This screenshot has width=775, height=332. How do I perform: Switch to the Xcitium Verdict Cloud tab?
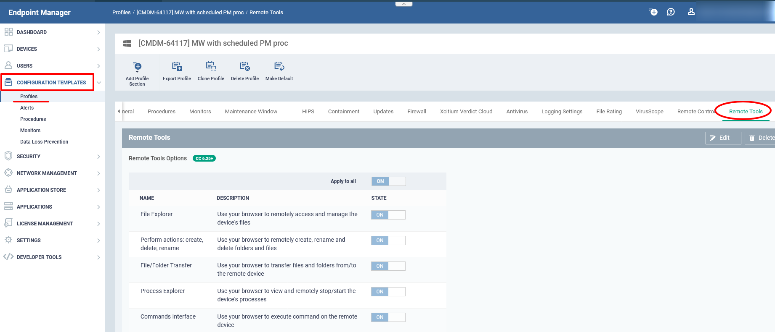[466, 112]
